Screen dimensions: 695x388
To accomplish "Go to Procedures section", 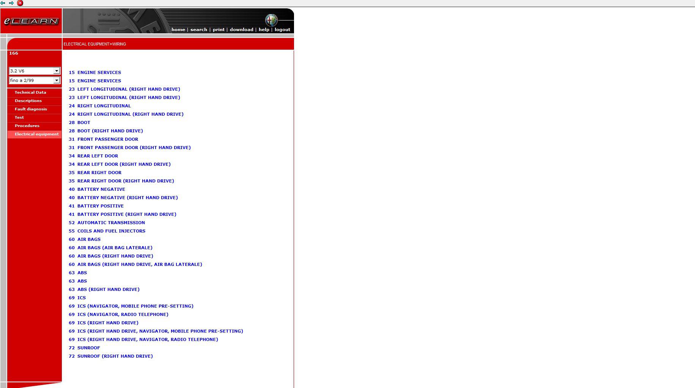I will (x=27, y=126).
